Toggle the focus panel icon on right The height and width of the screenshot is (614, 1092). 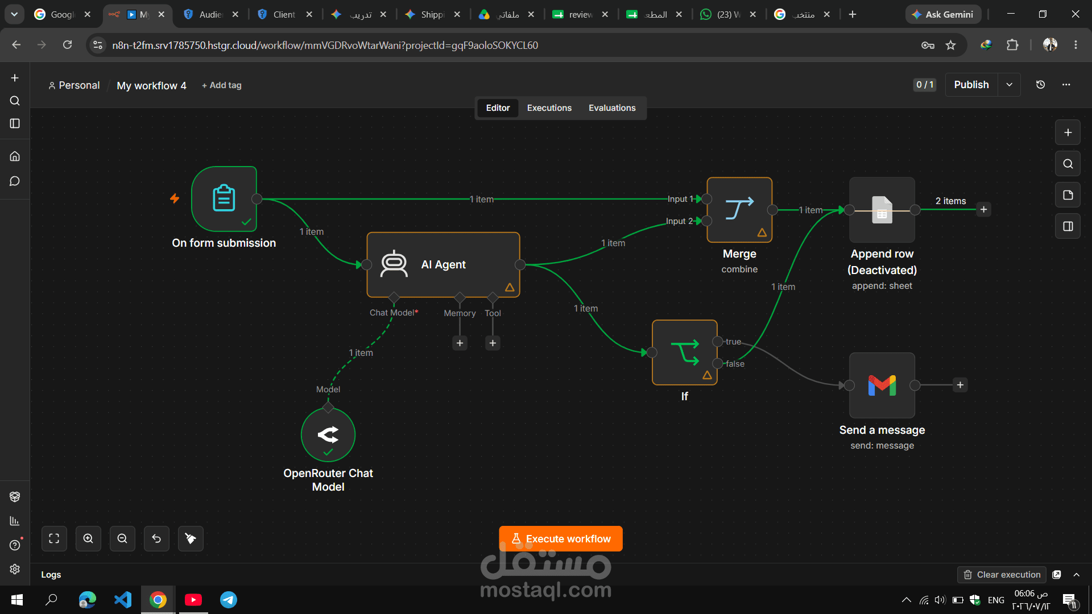[1068, 226]
